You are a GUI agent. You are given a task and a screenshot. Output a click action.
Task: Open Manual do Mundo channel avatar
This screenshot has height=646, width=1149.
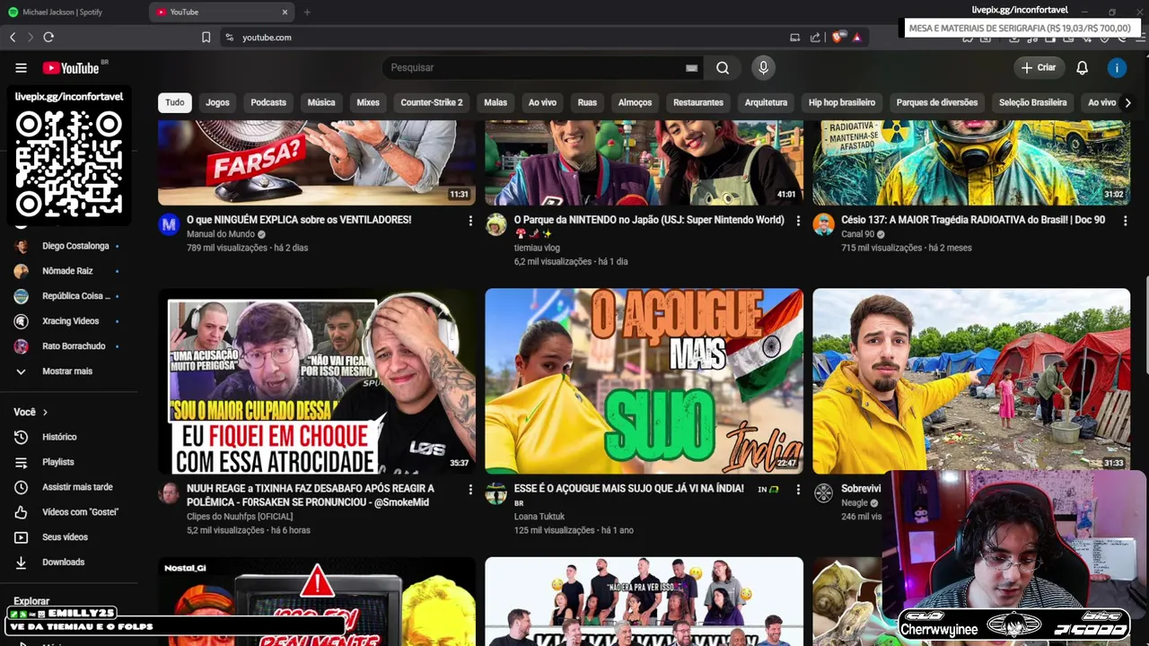tap(169, 224)
